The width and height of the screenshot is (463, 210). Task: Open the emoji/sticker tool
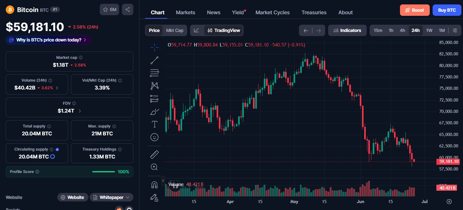point(155,137)
